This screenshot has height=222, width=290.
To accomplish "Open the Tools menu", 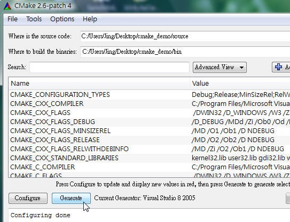I will (34, 19).
